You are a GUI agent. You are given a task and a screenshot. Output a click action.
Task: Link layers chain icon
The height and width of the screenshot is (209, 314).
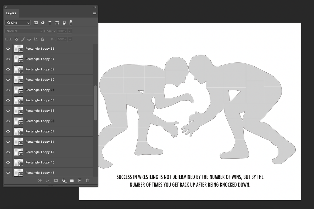click(40, 180)
